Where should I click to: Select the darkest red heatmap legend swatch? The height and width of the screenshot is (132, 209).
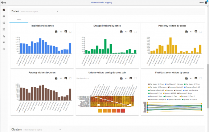pyautogui.click(x=123, y=111)
